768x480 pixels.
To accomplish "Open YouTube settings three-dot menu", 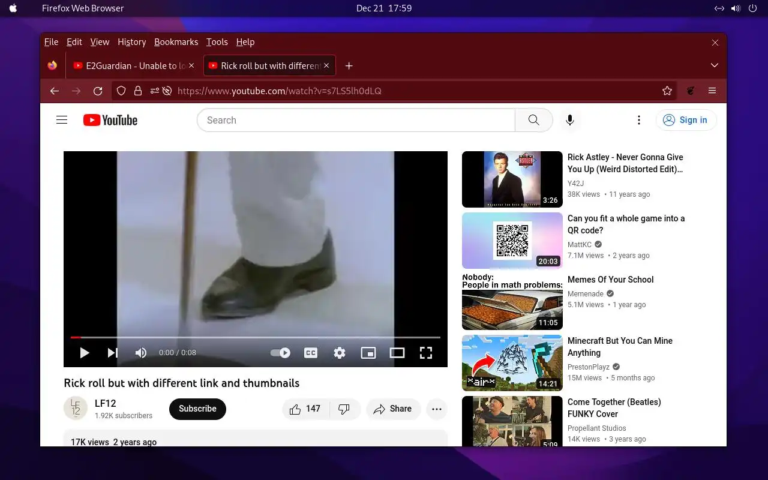I will point(639,120).
